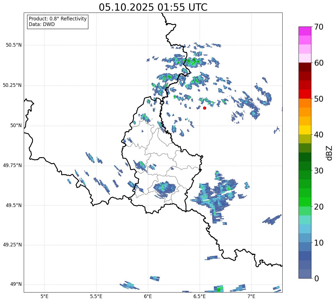Click the 49°N latitude label
Viewport: 336px width, 302px height.
16,284
